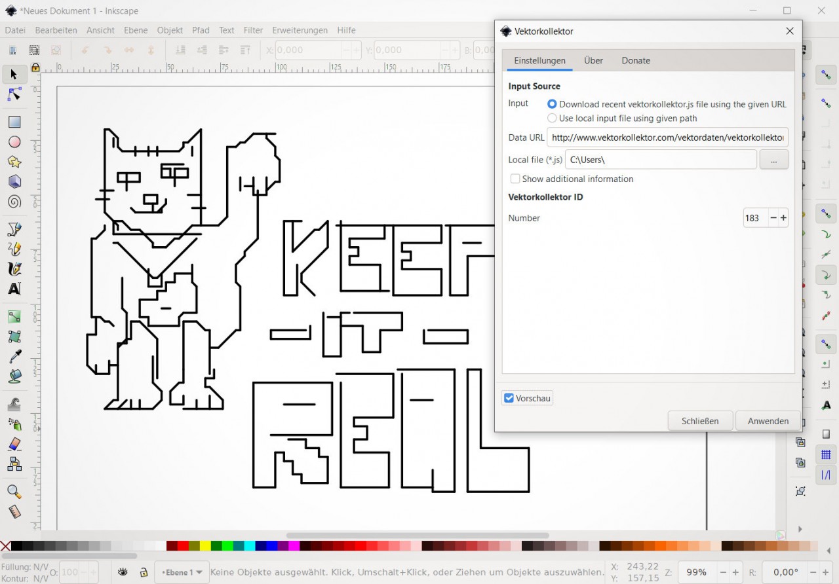Select the Zoom magnifier tool

(x=14, y=492)
